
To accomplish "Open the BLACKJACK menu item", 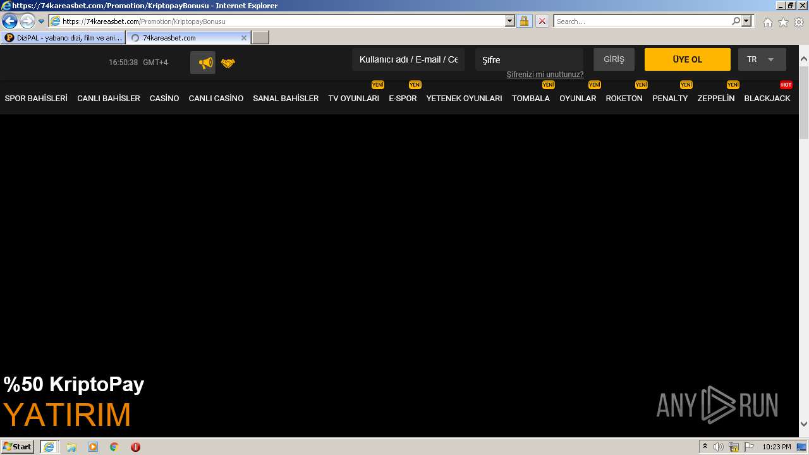I will coord(767,99).
